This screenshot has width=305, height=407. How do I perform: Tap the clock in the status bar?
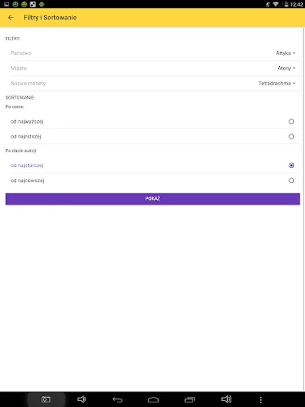[296, 4]
